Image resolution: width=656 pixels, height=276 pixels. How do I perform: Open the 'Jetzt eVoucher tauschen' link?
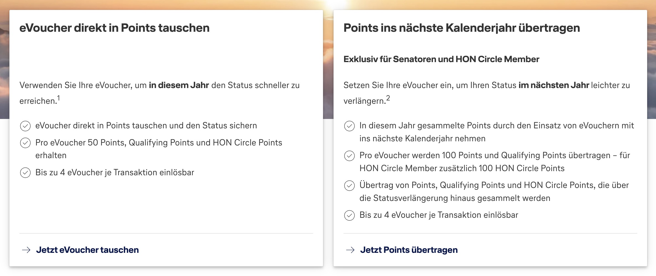coord(87,250)
